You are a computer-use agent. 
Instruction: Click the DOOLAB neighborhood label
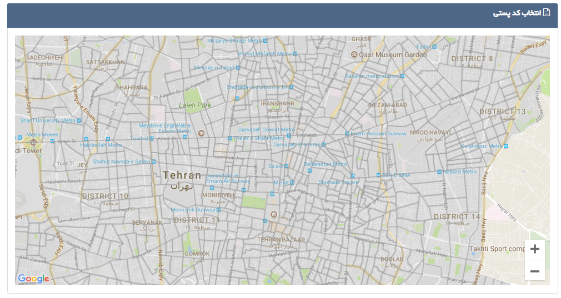pos(392,259)
